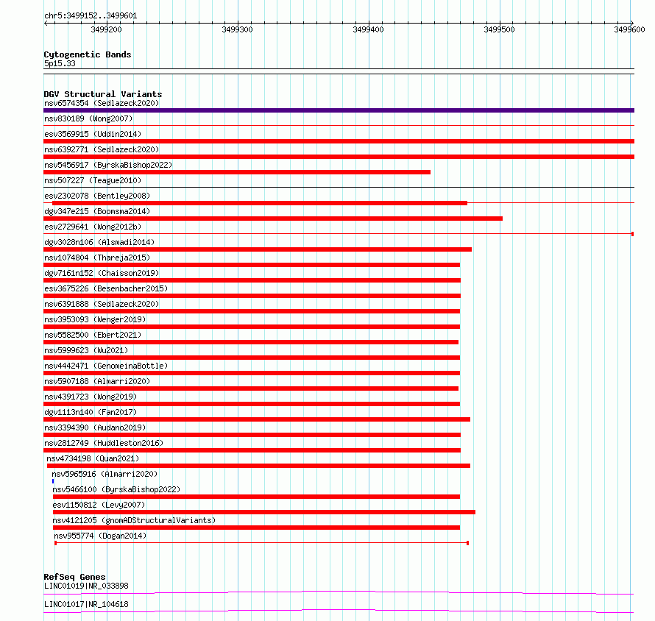Click the LINC01019|NR_033898 gene label

pyautogui.click(x=86, y=586)
